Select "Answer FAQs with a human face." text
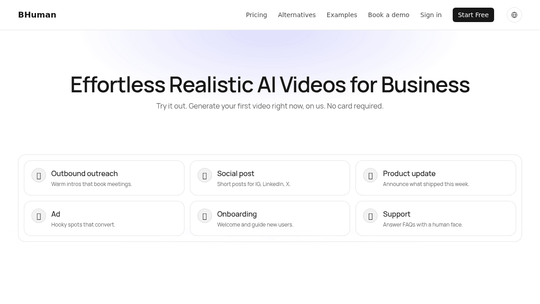 point(423,225)
